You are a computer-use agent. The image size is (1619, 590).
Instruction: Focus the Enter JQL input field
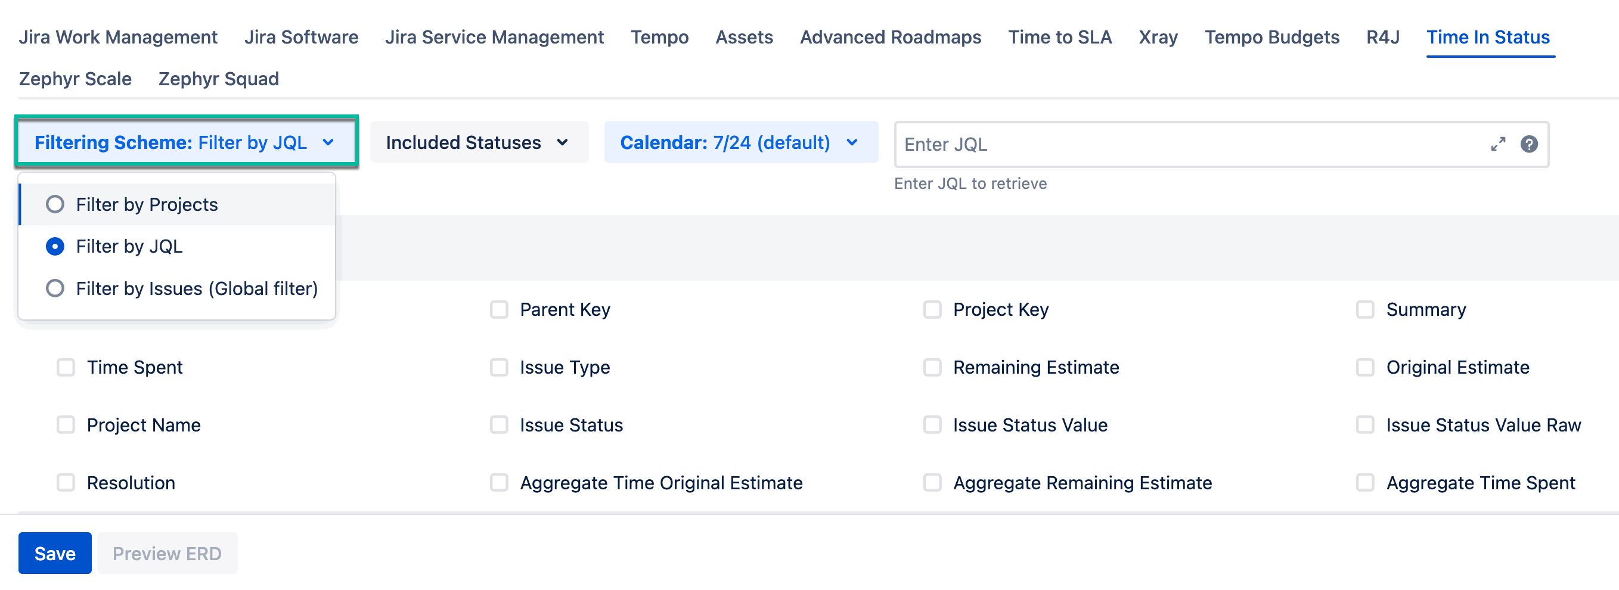tap(1188, 144)
